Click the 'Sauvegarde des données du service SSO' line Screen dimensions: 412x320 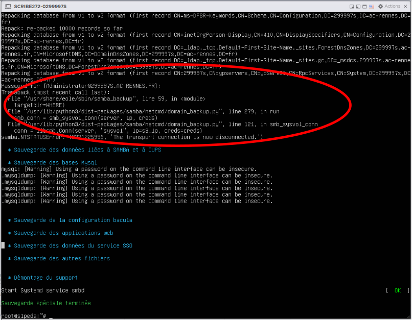click(x=73, y=245)
